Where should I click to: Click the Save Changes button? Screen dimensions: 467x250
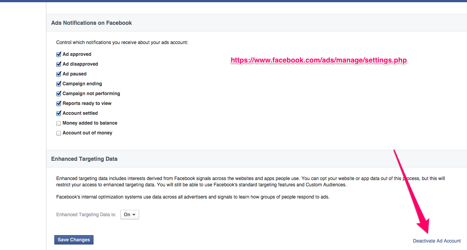coord(74,239)
